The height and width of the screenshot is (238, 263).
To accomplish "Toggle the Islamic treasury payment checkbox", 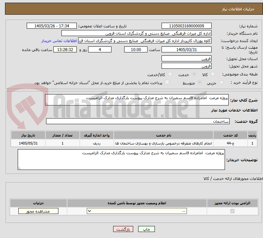I will [167, 82].
